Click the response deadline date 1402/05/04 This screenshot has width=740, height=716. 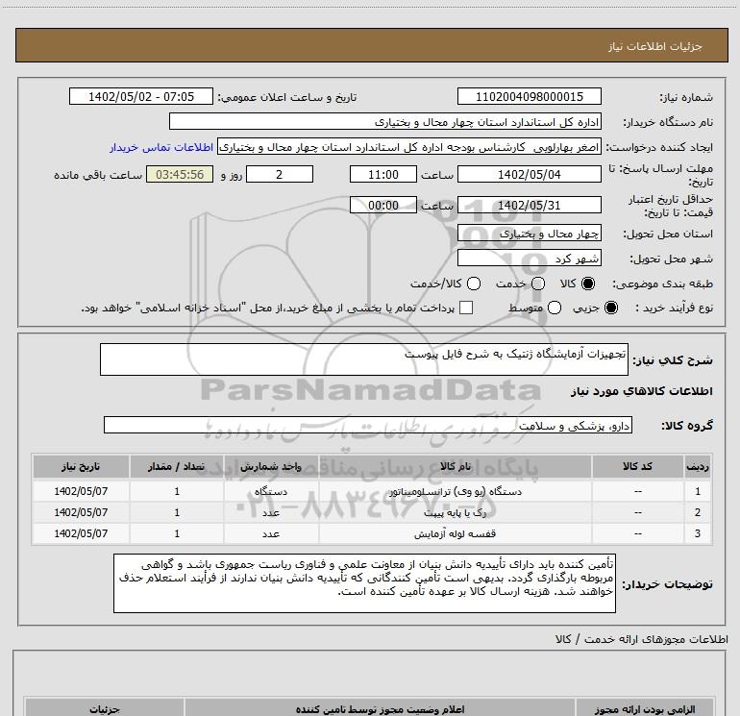[529, 174]
